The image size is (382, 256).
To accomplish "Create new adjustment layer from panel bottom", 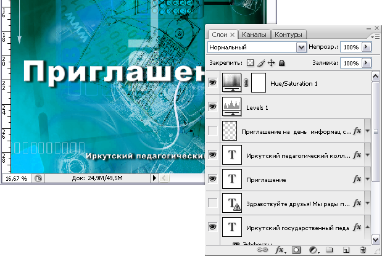I will pyautogui.click(x=313, y=250).
